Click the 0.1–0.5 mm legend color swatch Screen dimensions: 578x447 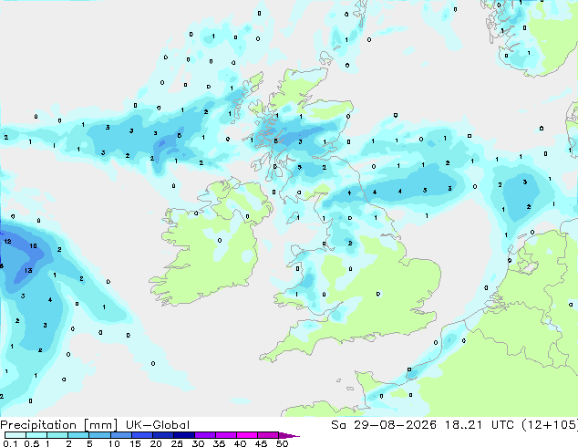tap(15, 435)
